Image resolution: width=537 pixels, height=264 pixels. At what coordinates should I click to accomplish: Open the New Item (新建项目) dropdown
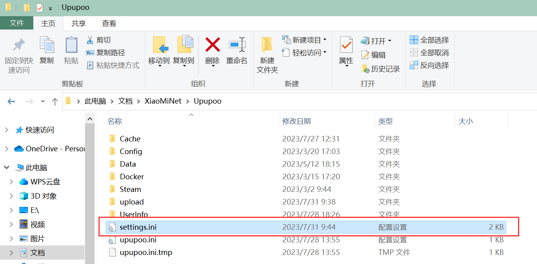coord(304,40)
